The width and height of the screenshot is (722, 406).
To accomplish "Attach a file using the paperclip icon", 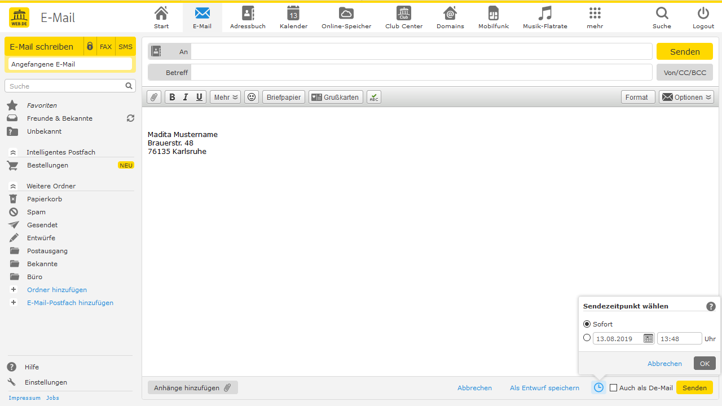I will 153,96.
